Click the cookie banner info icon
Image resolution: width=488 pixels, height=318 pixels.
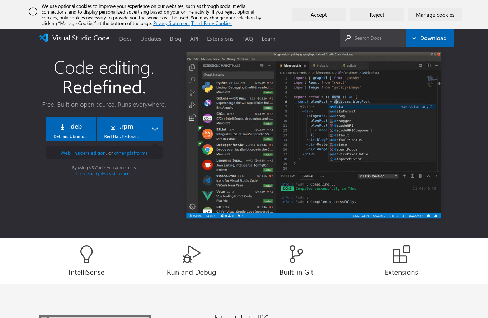pyautogui.click(x=33, y=11)
